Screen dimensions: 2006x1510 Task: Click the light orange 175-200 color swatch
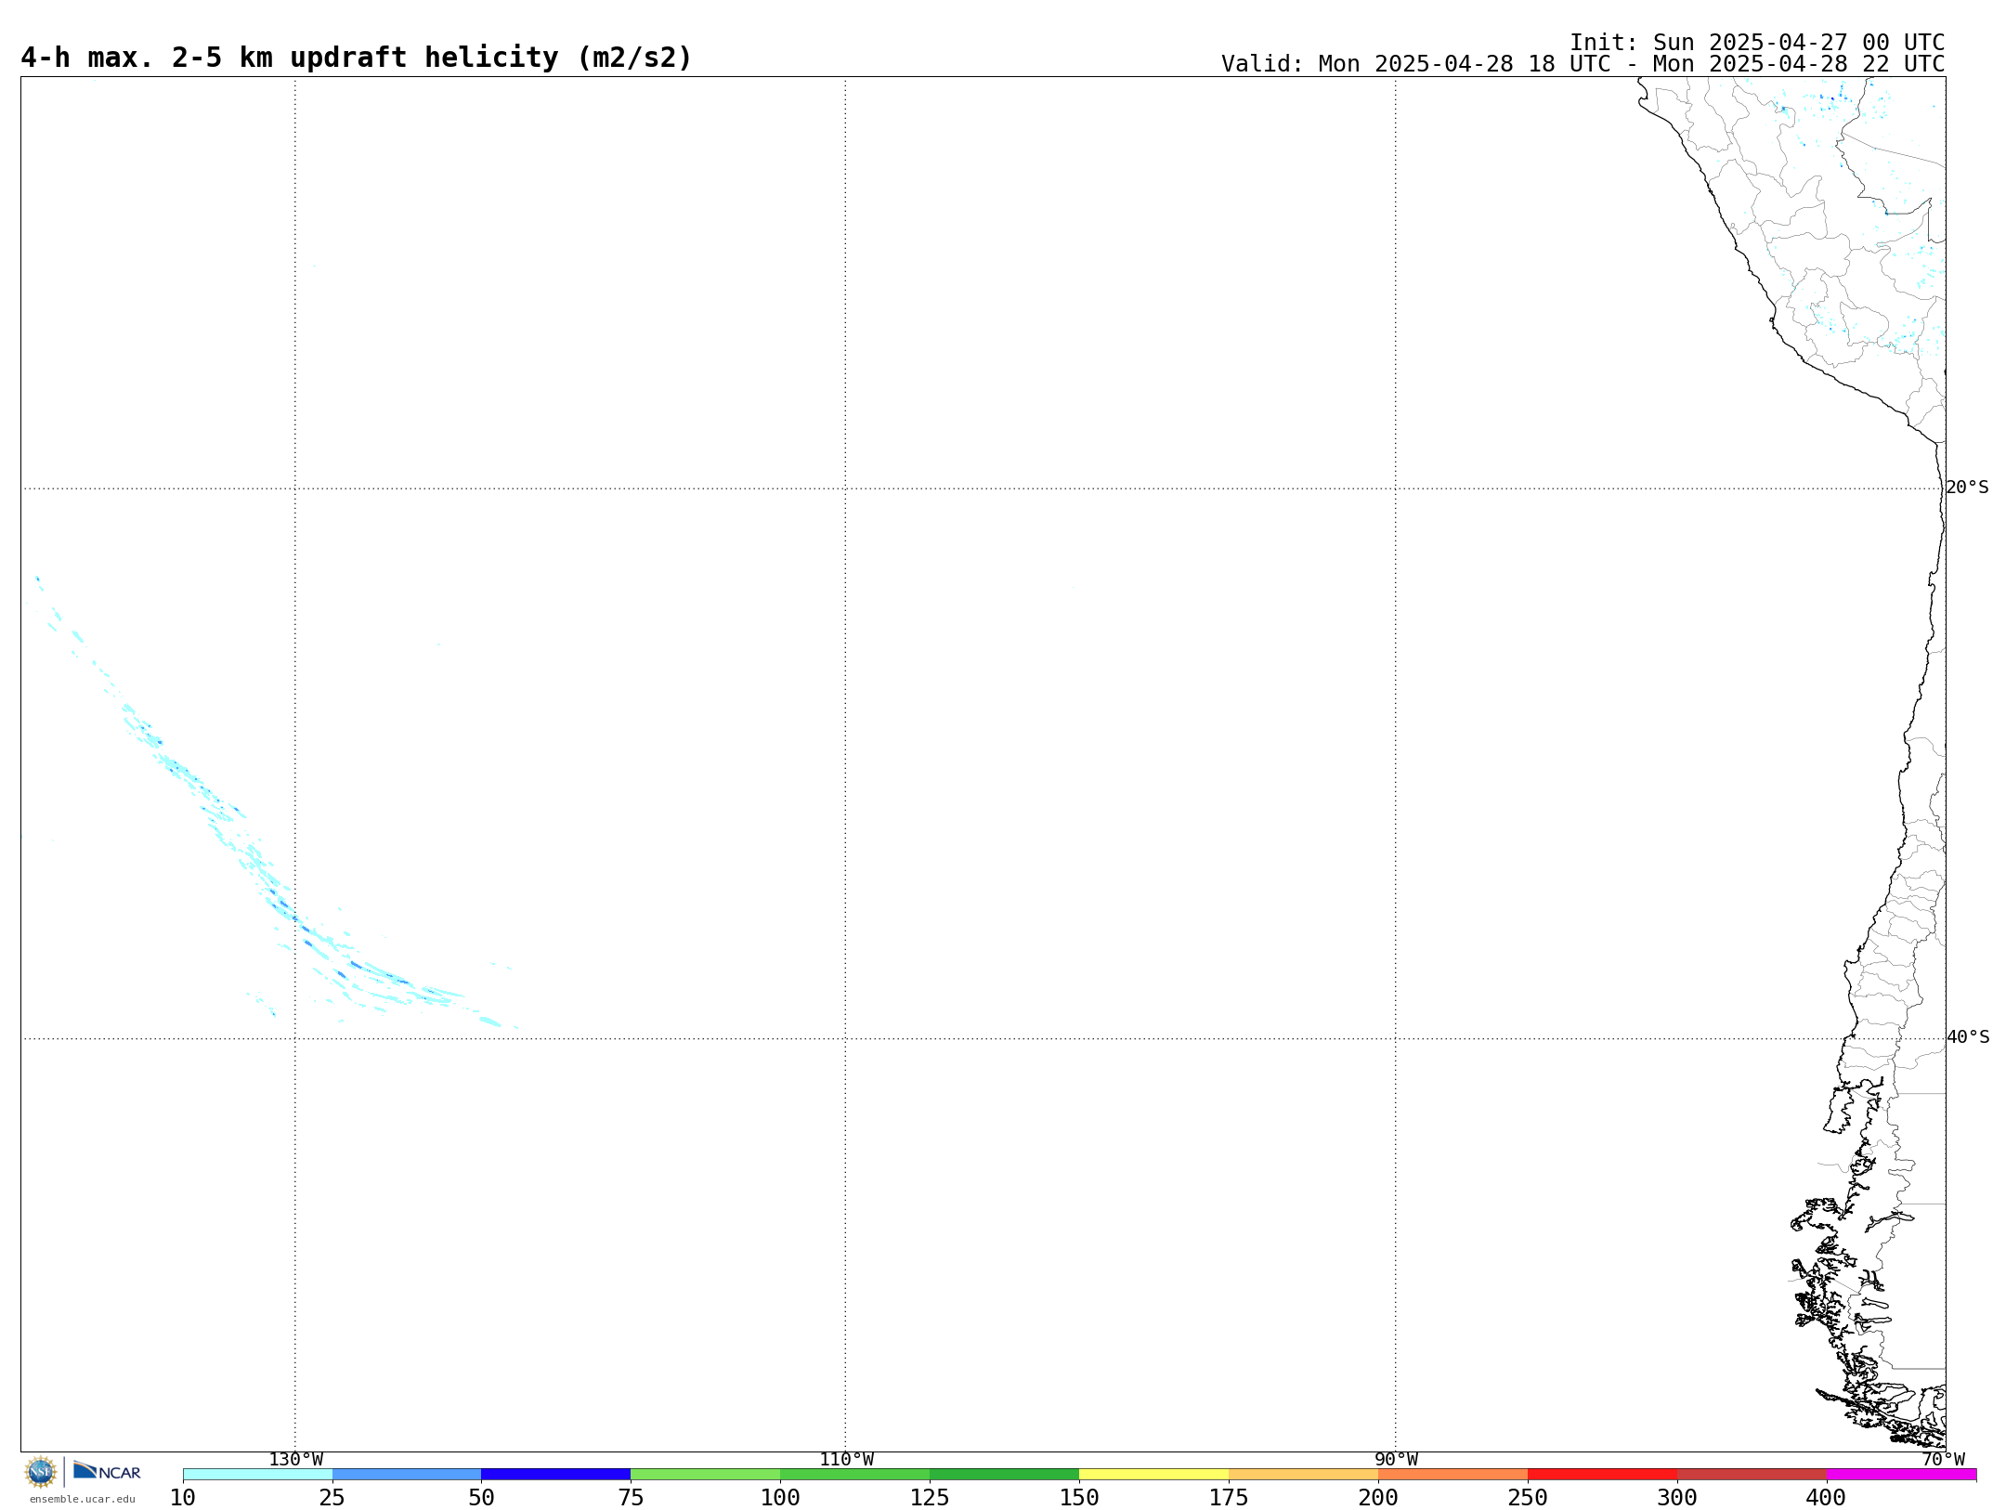(1303, 1475)
